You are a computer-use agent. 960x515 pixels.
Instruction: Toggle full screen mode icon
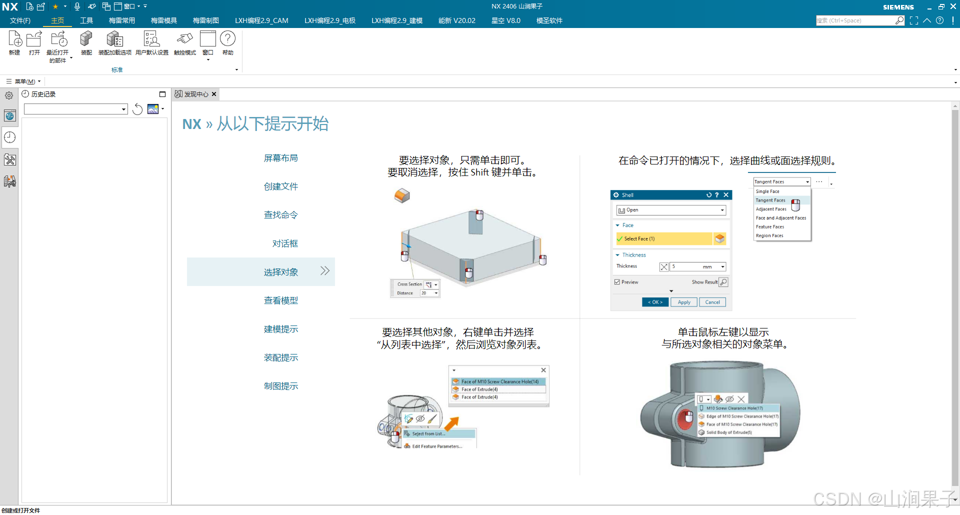(x=914, y=20)
